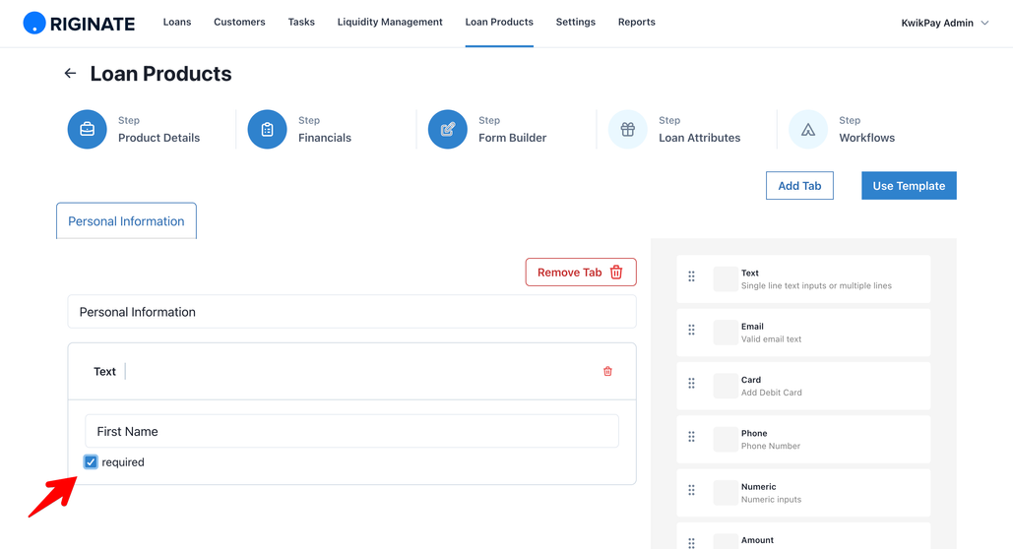Grab the drag handle of Email component
Image resolution: width=1013 pixels, height=549 pixels.
coord(691,330)
